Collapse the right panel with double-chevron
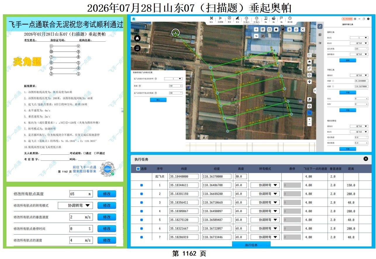Viewport: 376px width, 259px height. click(x=315, y=91)
